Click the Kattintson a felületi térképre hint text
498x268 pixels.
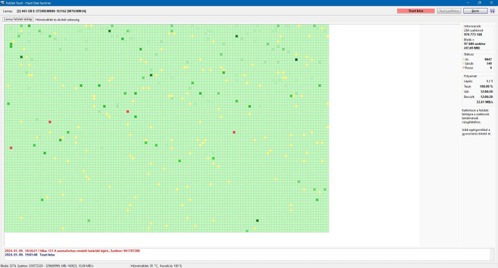[476, 117]
